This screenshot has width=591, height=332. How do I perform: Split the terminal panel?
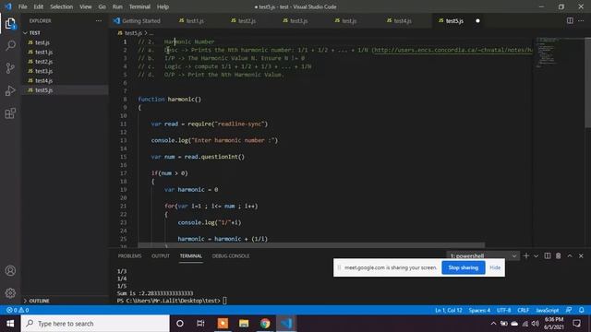tap(548, 255)
